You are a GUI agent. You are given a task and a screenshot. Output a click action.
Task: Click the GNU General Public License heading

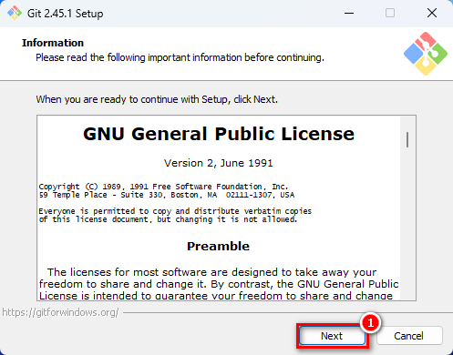(x=219, y=134)
